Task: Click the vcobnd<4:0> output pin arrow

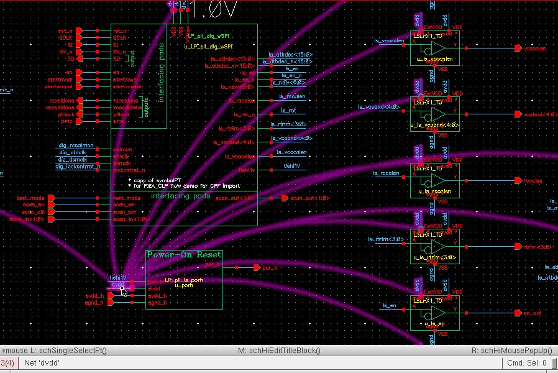Action: click(x=518, y=114)
